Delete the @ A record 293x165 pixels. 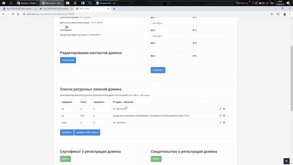[x=224, y=109]
